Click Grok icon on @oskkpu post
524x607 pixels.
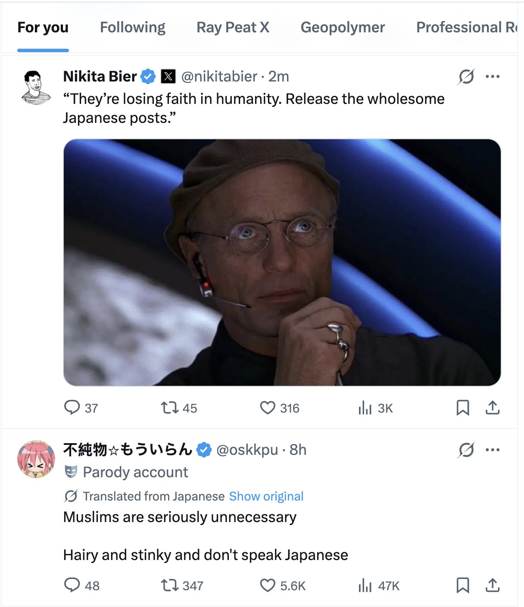[466, 450]
